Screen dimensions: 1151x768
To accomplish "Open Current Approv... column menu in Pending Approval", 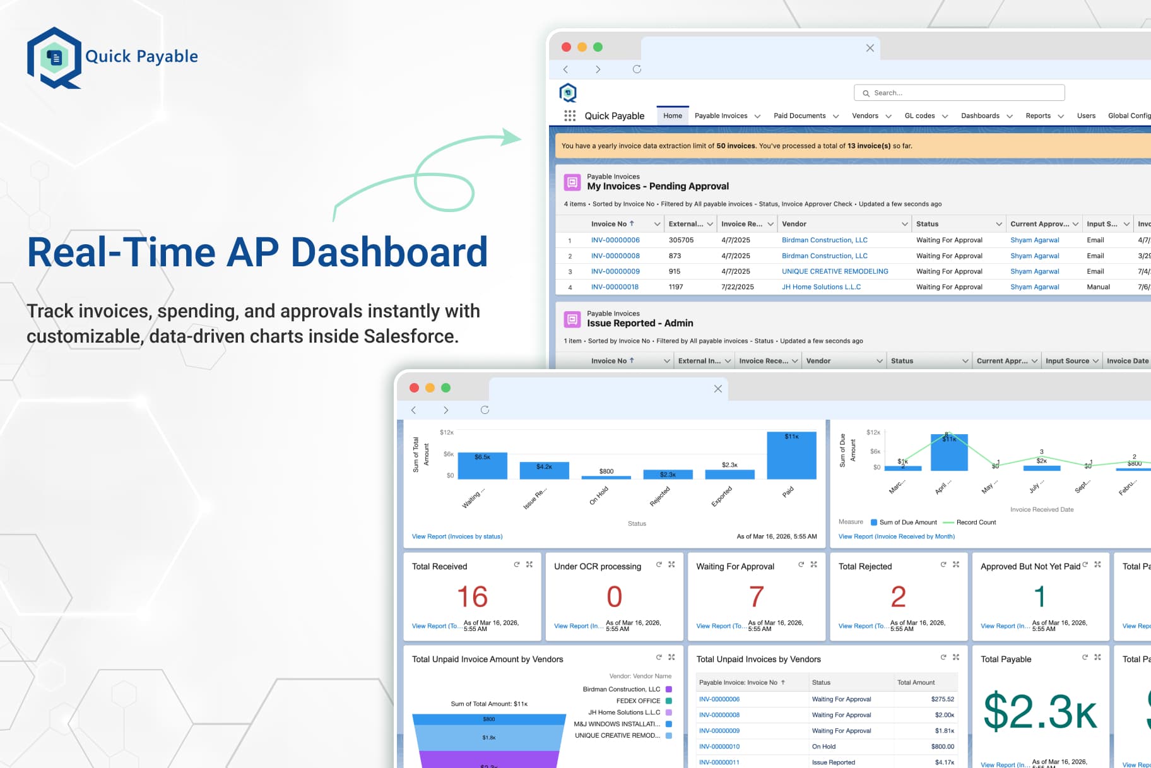I will (x=1075, y=224).
